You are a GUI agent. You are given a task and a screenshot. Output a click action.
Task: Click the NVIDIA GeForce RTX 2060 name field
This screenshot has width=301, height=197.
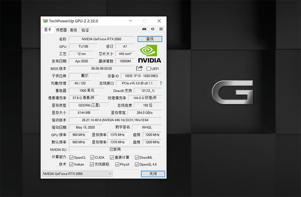[101, 39]
